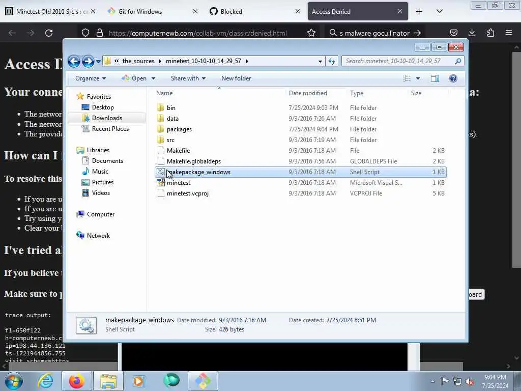Sort by Size column header
The width and height of the screenshot is (521, 391).
tap(416, 93)
